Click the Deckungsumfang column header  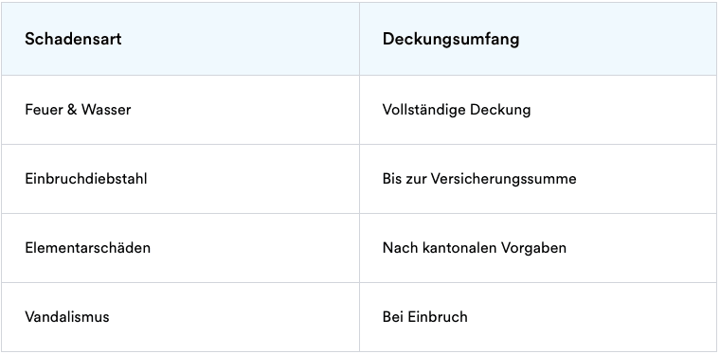coord(538,39)
